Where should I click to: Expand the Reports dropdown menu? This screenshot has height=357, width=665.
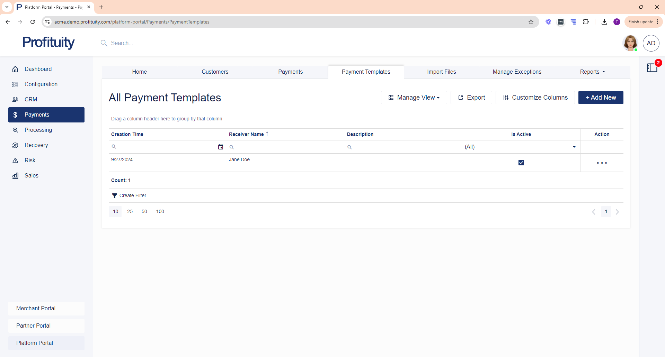[592, 72]
